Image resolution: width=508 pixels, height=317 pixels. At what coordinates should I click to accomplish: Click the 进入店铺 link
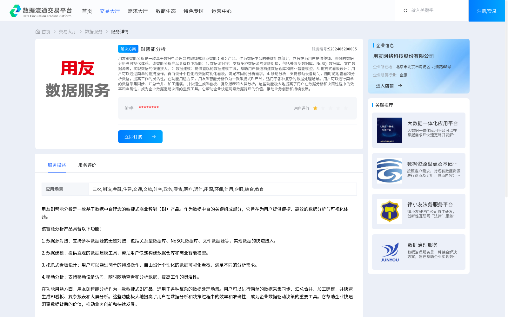point(385,86)
